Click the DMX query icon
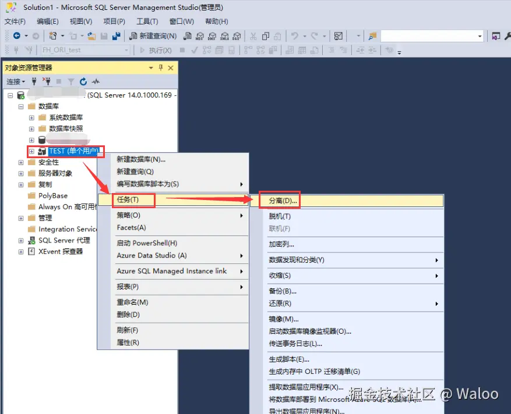Image resolution: width=511 pixels, height=414 pixels. pos(212,36)
